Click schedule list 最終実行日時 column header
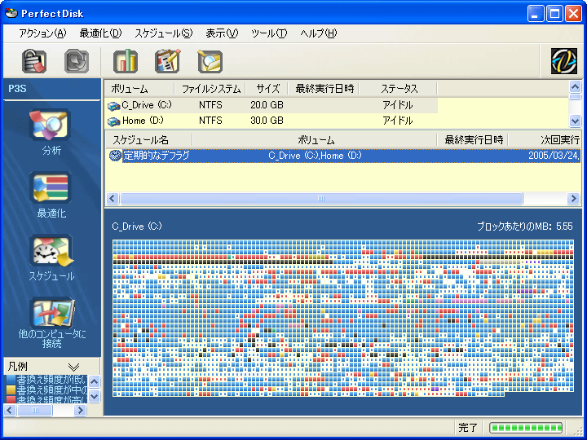 click(x=473, y=140)
